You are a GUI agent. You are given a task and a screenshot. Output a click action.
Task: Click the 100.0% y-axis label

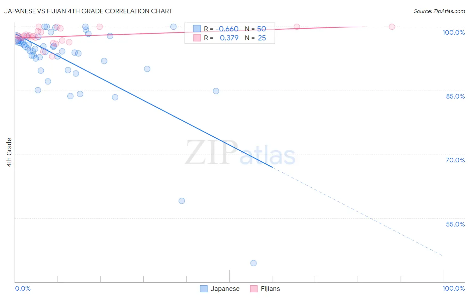coord(454,32)
